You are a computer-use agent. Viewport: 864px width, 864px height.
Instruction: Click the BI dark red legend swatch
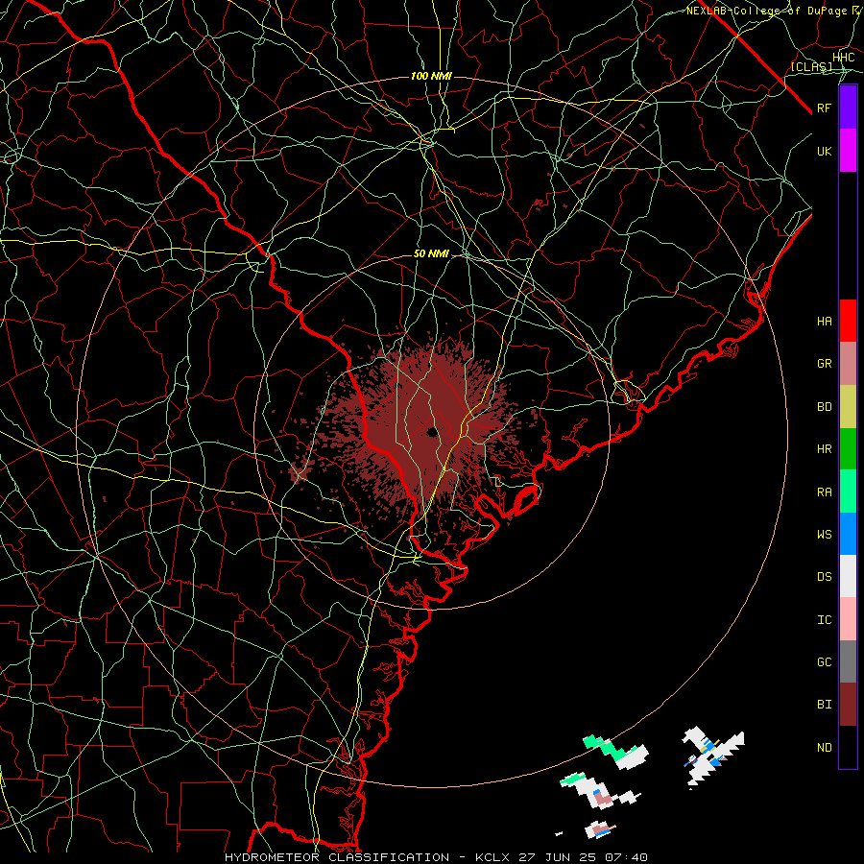[848, 705]
